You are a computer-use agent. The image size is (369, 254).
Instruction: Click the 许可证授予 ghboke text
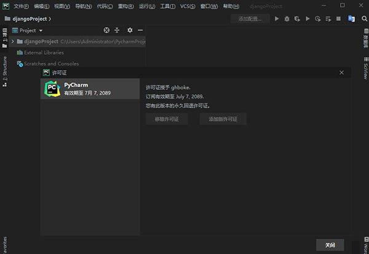[168, 87]
